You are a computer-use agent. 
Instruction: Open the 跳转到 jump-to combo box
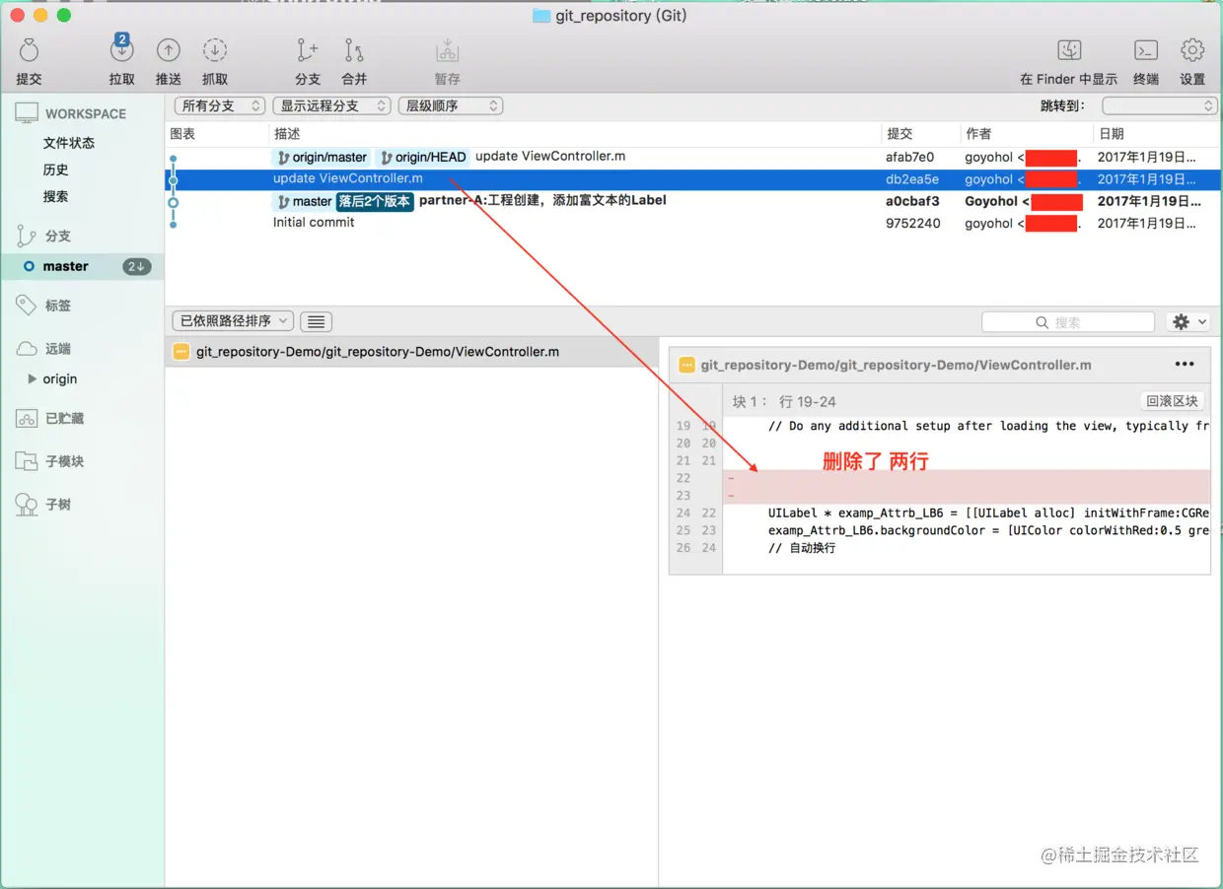(1160, 105)
